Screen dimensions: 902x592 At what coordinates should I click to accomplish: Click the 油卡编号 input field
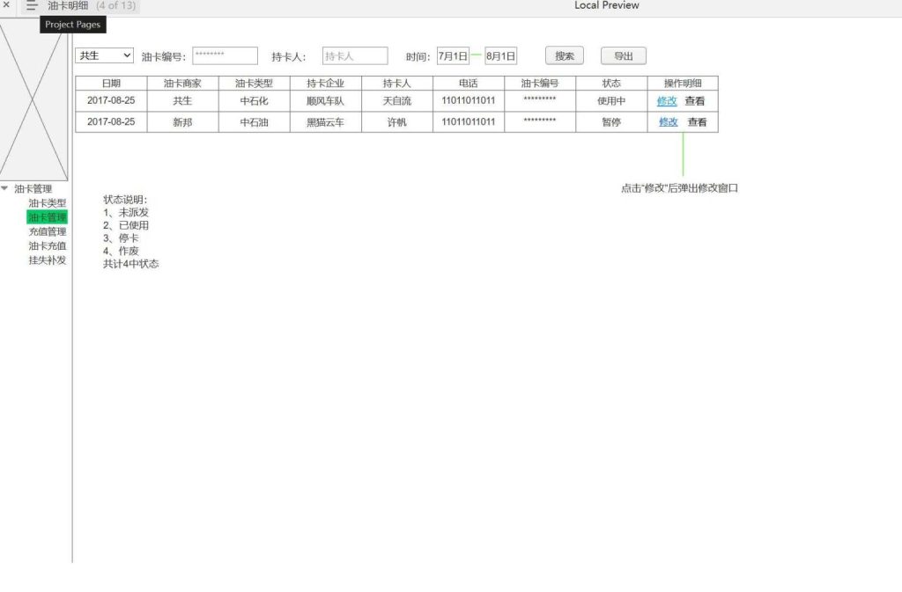225,55
